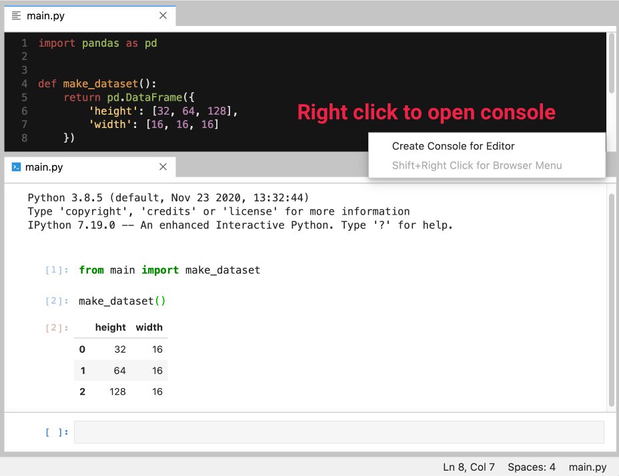Click line number 4 in editor gutter

(x=24, y=84)
